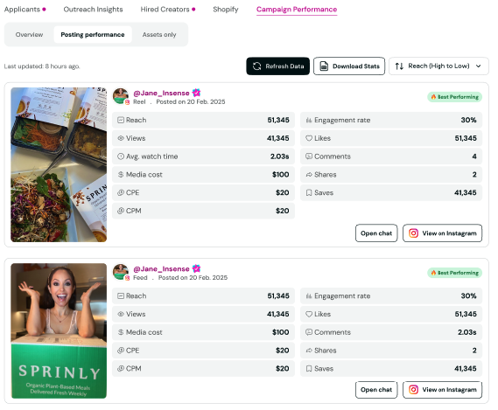The width and height of the screenshot is (498, 410).
Task: Open the Reel post food thumbnail
Action: coord(59,164)
